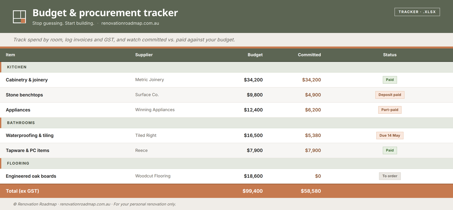Click the Deposit paid status badge
This screenshot has height=210, width=453.
390,95
